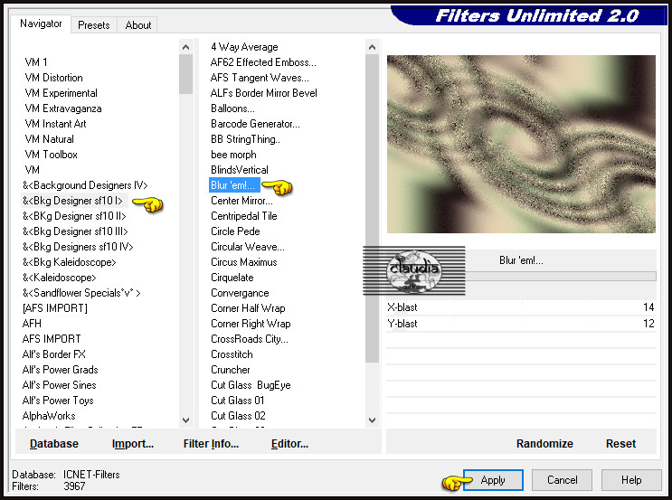
Task: Select Circus Maximus filter
Action: (243, 262)
